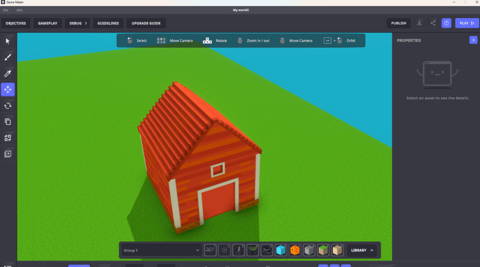This screenshot has width=480, height=267.
Task: Click the add-to-collection tool icon
Action: 8,154
